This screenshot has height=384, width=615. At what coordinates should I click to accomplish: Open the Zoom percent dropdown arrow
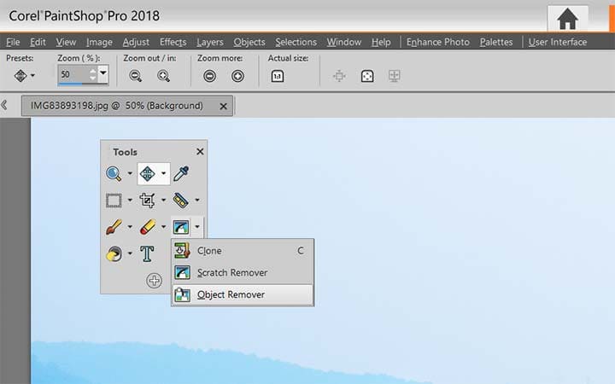[x=103, y=73]
